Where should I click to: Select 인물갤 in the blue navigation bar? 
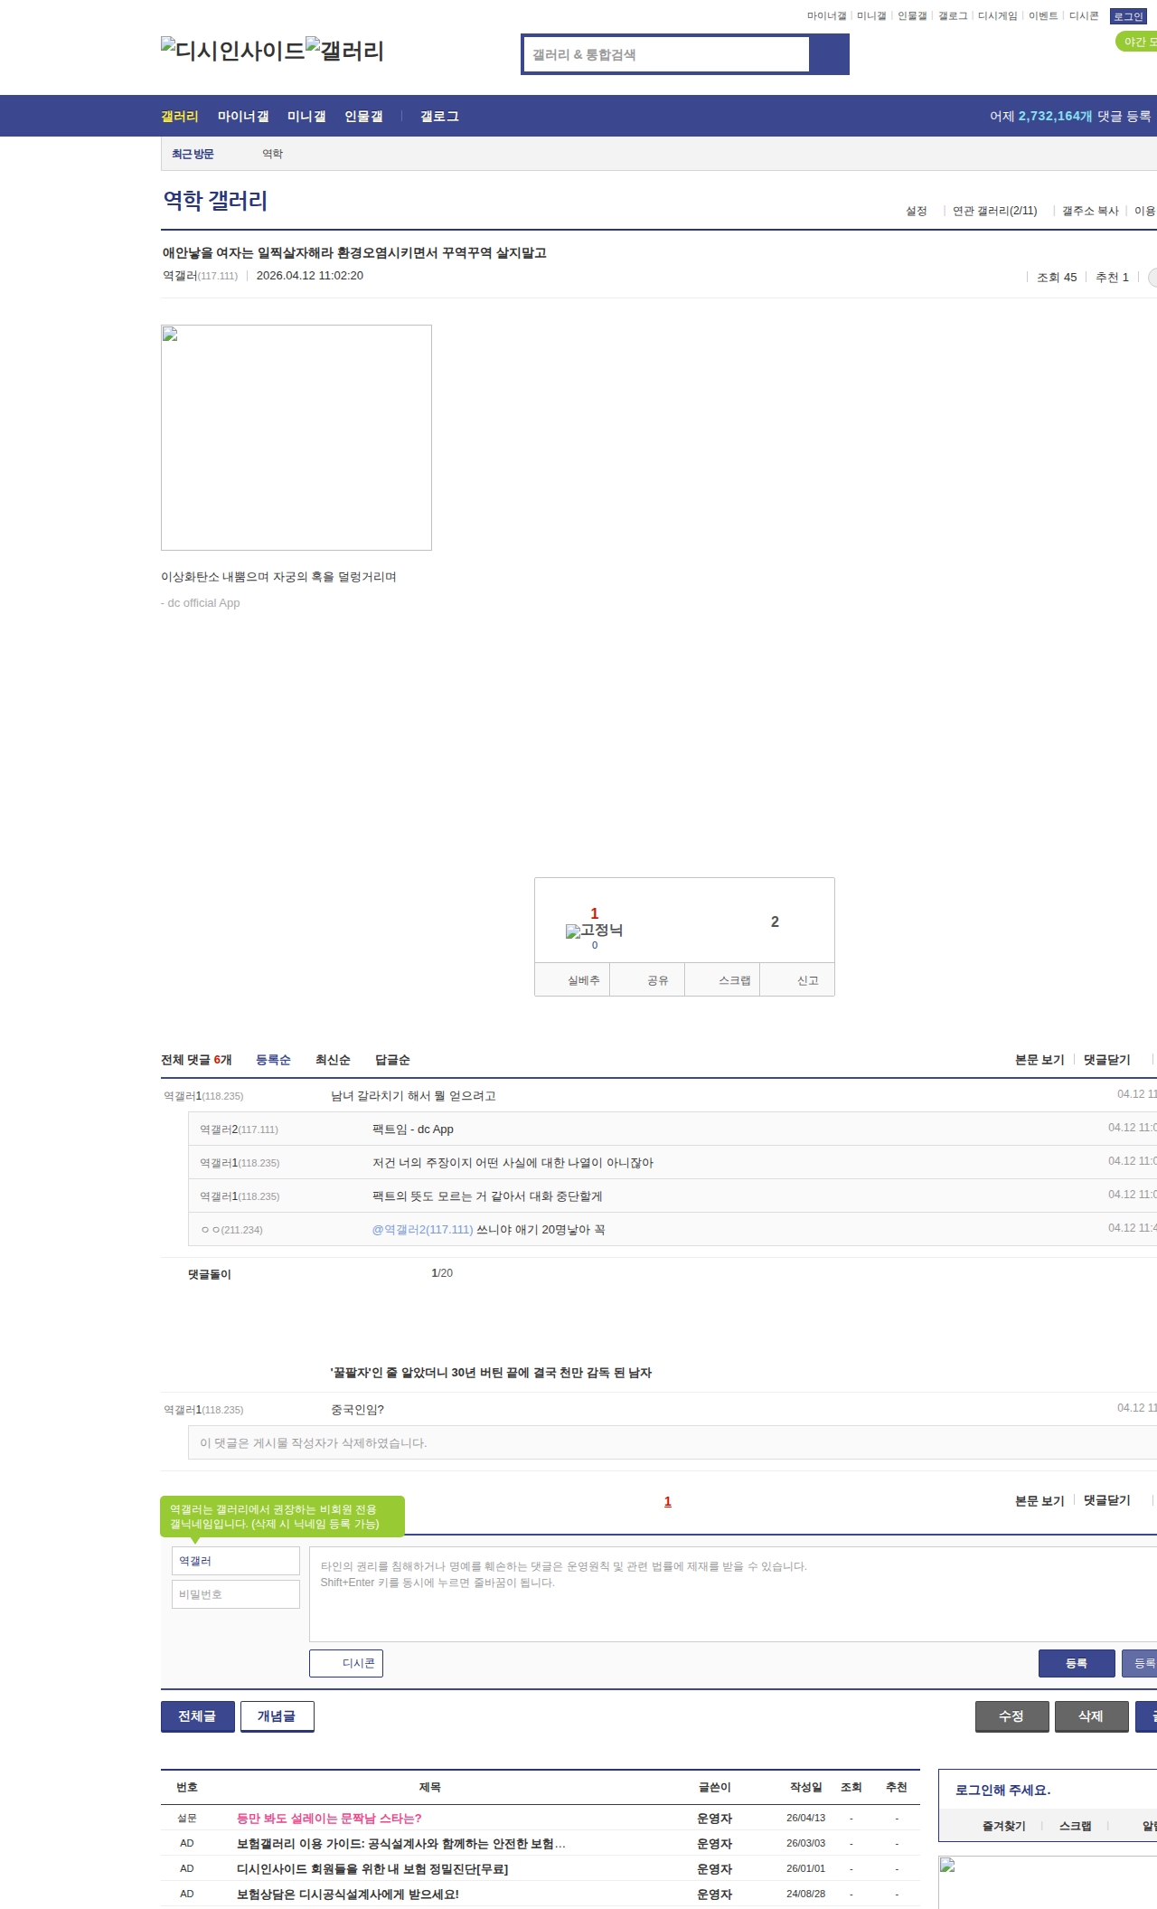(x=363, y=117)
